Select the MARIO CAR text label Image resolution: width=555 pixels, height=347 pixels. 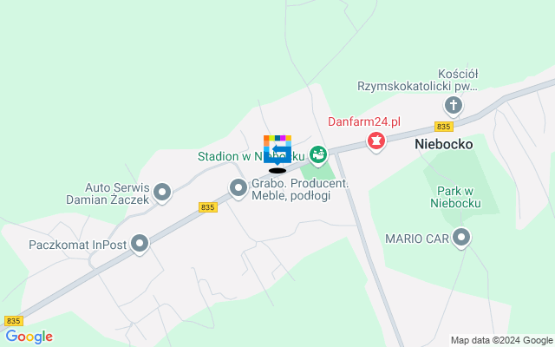click(x=417, y=239)
